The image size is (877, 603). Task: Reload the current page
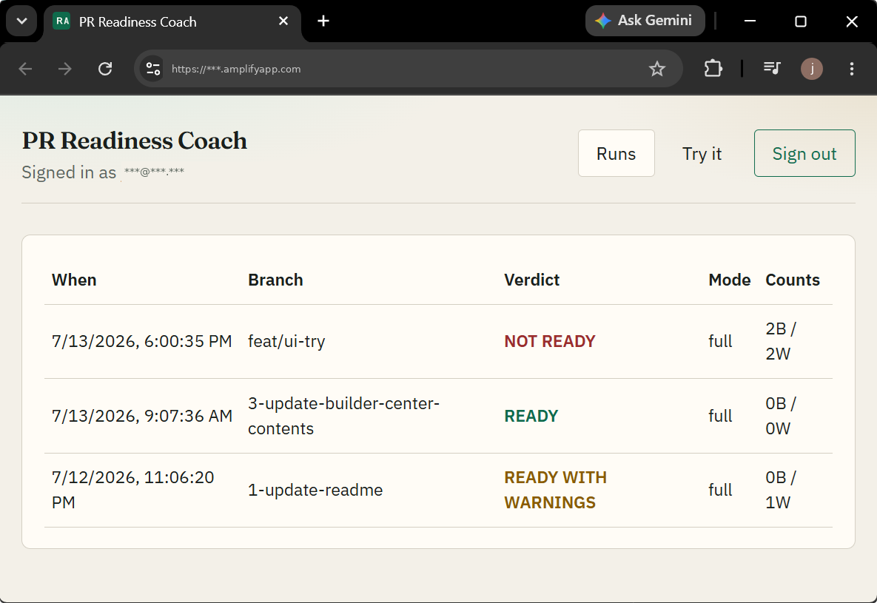pyautogui.click(x=105, y=69)
